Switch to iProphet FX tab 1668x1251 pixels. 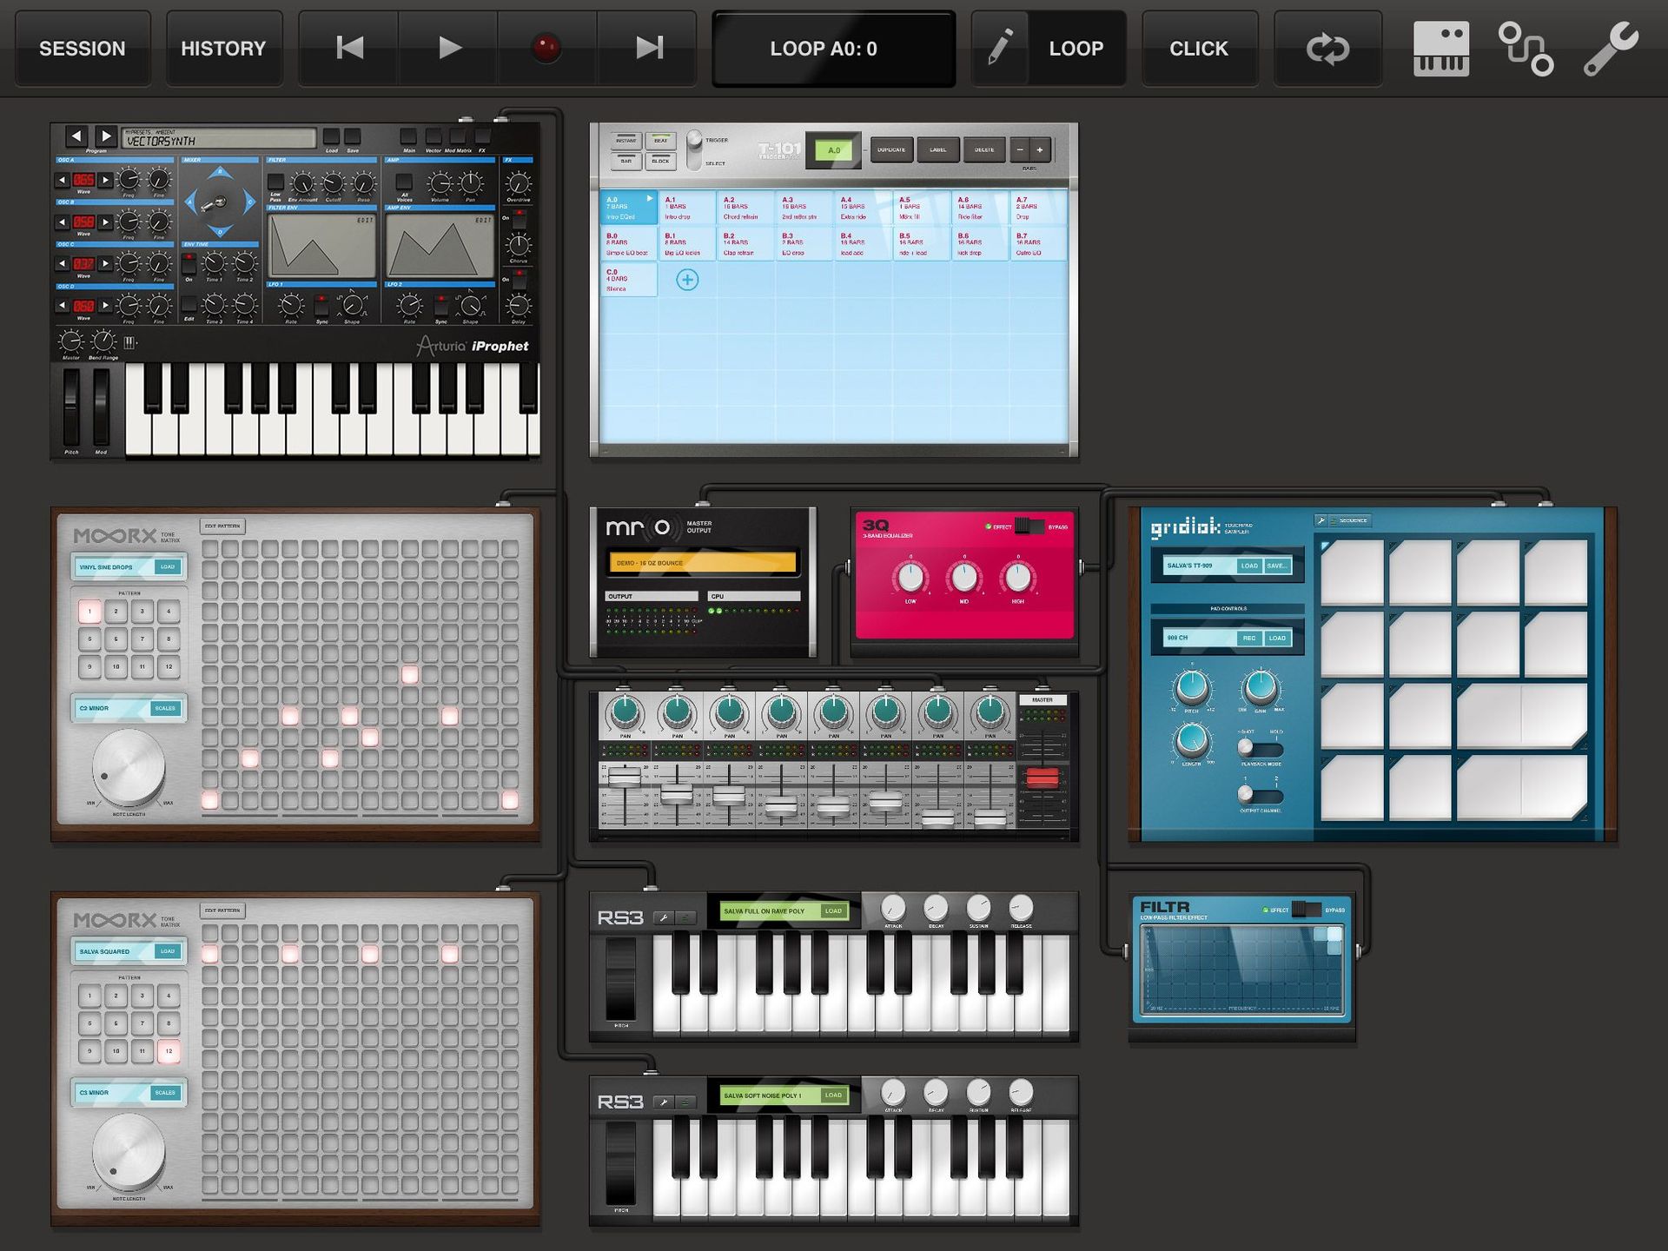click(482, 136)
